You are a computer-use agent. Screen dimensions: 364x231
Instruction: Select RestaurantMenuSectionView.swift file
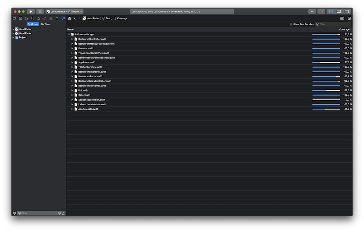(96, 44)
